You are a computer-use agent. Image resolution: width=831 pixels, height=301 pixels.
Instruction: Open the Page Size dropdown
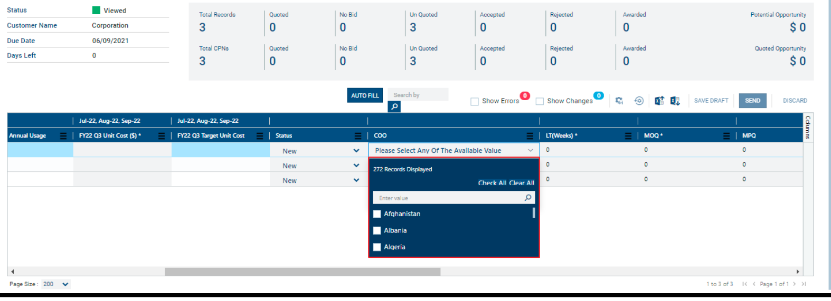[x=55, y=284]
